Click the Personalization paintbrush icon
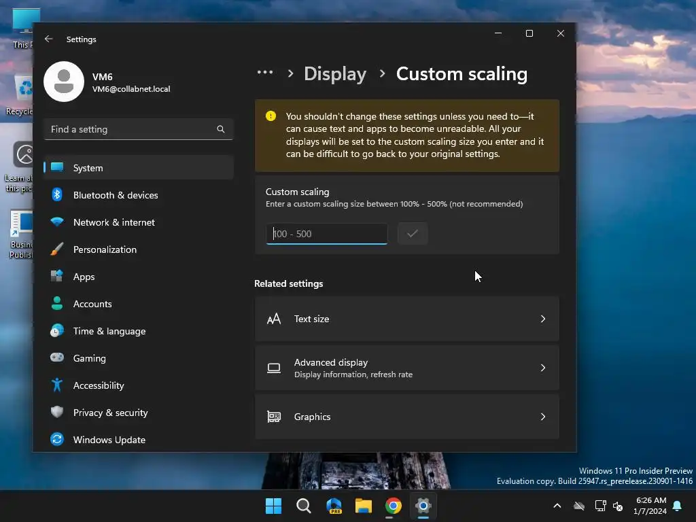This screenshot has width=696, height=522. (x=57, y=249)
